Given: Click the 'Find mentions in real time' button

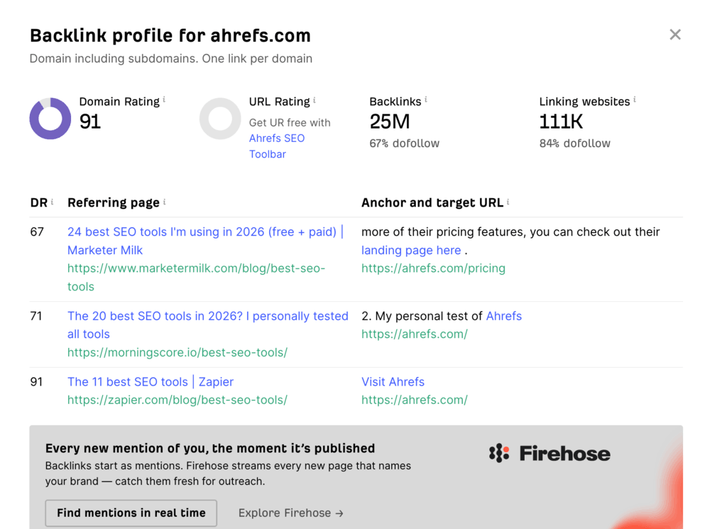Looking at the screenshot, I should [x=131, y=513].
